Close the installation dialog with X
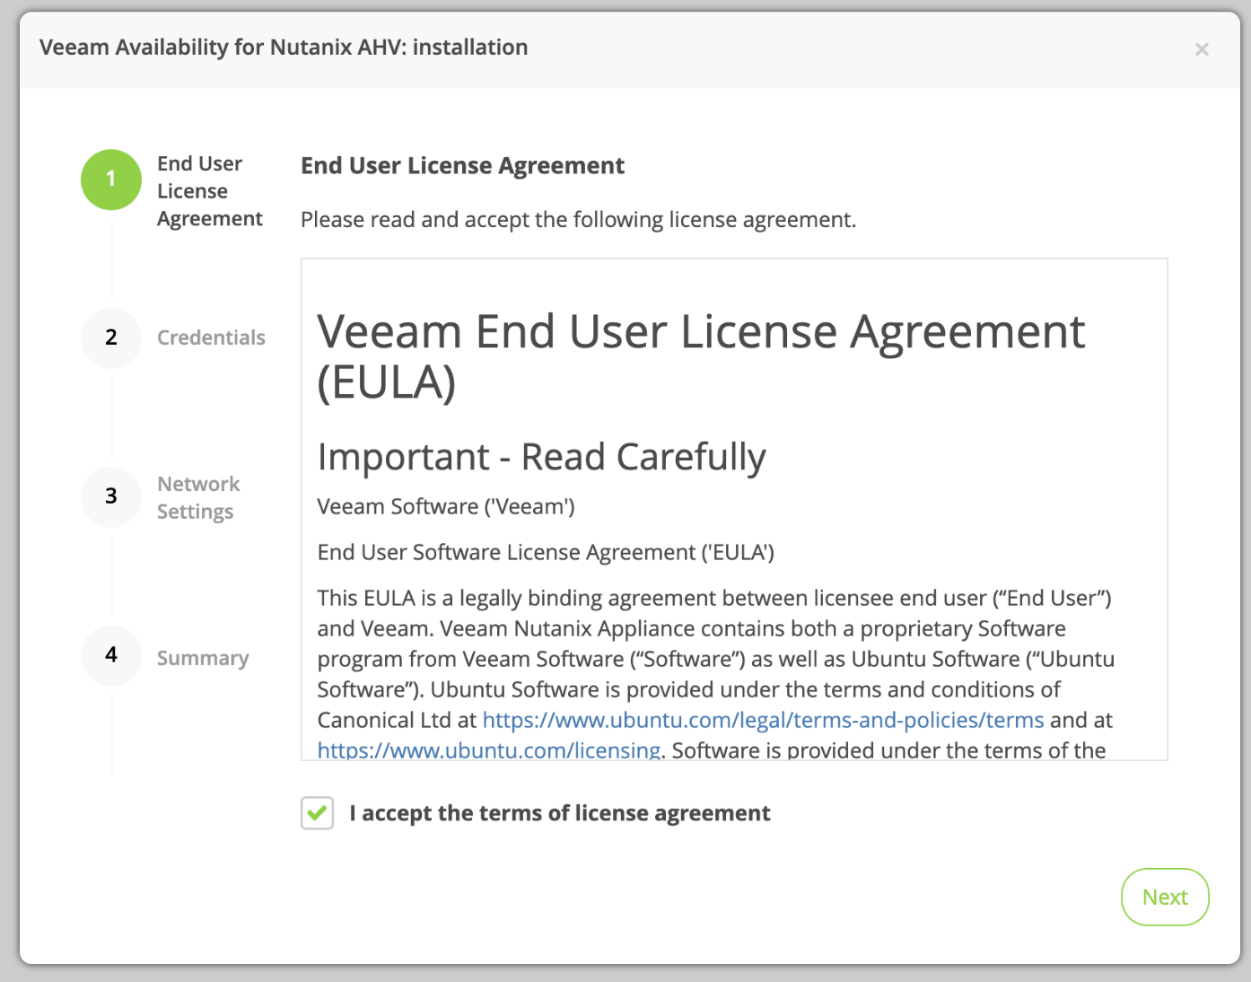The height and width of the screenshot is (982, 1251). 1202,49
